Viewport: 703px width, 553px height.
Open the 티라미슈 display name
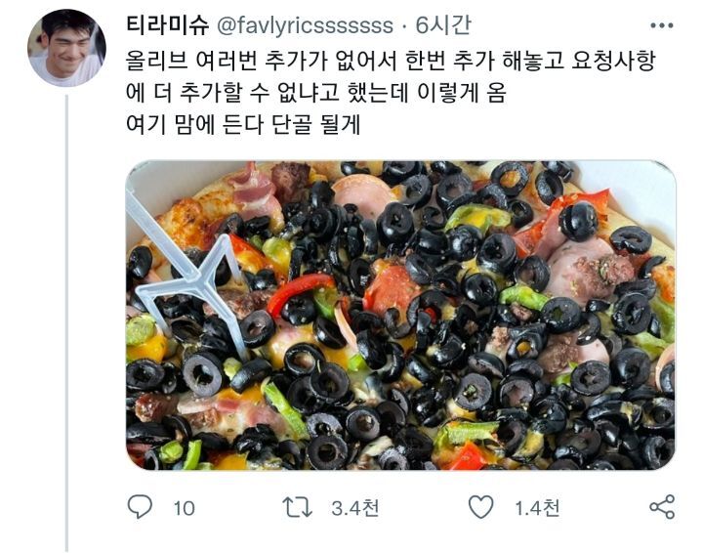coord(168,25)
